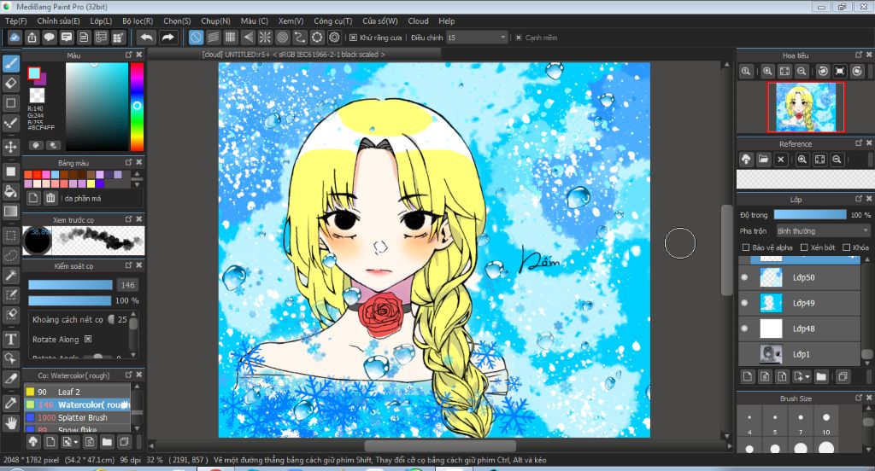Select the UNTITLED canvas tab
This screenshot has height=471, width=875.
coord(293,54)
